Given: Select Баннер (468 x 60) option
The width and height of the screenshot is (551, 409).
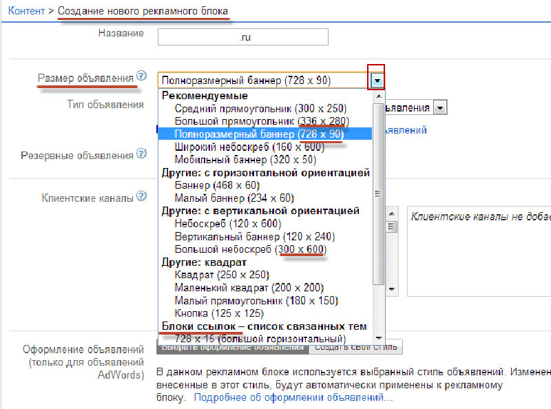Looking at the screenshot, I should [217, 185].
